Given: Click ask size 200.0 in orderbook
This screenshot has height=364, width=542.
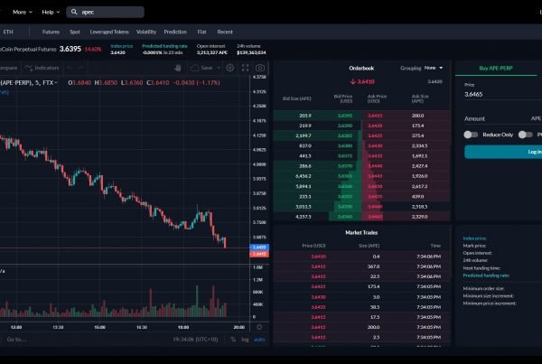Looking at the screenshot, I should coord(417,116).
